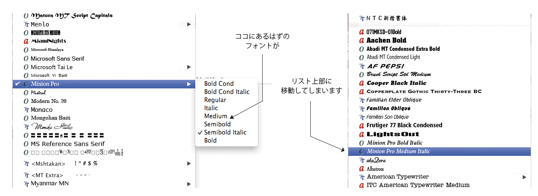Click the OpenType icon next to Mistral

coord(26,93)
